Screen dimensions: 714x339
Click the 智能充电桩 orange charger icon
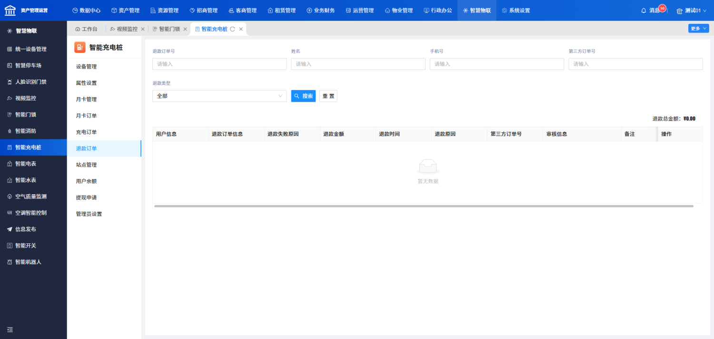pos(80,47)
